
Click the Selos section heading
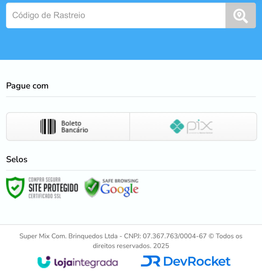tap(17, 160)
